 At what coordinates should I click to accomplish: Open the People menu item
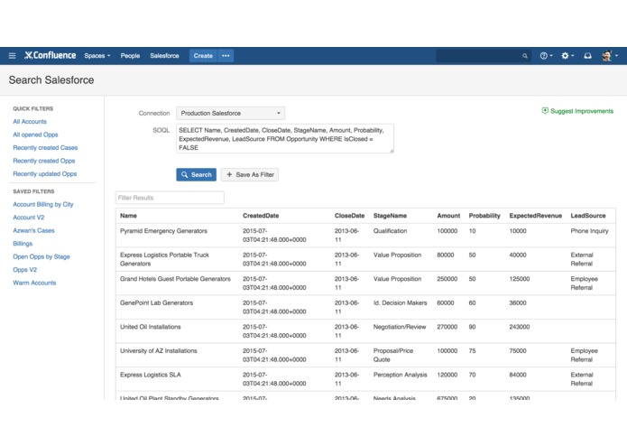pyautogui.click(x=130, y=56)
